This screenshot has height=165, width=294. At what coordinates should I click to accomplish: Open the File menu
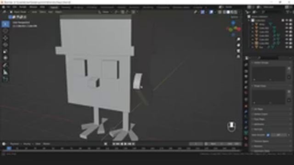point(8,7)
